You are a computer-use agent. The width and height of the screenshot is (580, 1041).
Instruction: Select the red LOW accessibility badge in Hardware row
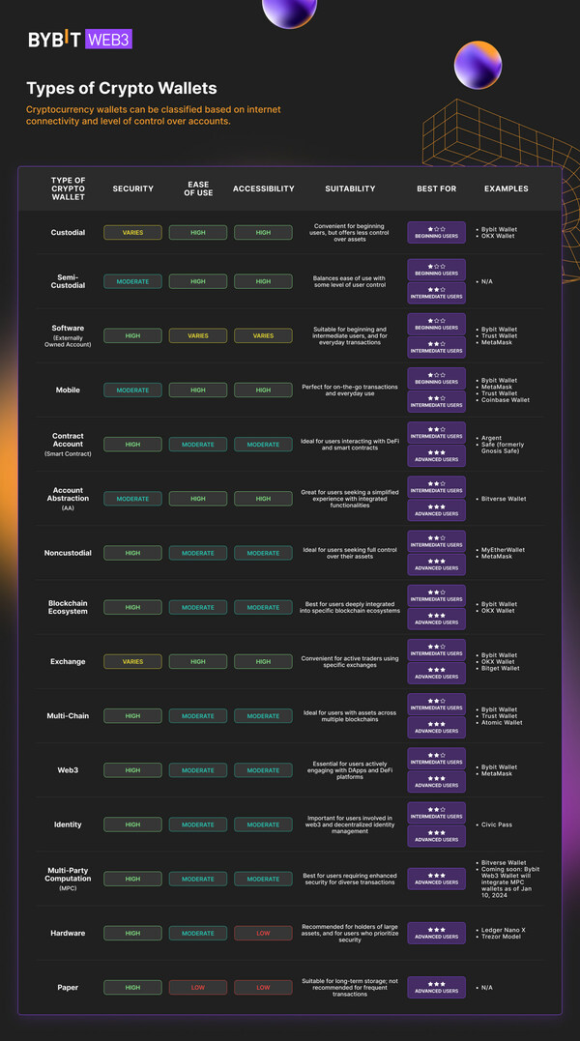click(263, 933)
